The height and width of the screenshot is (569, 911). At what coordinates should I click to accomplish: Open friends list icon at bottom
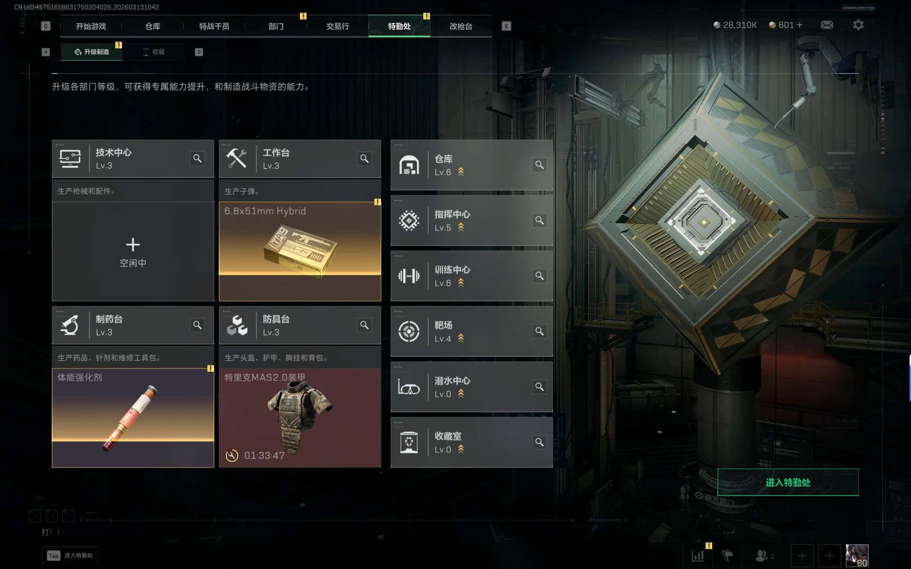pos(761,555)
